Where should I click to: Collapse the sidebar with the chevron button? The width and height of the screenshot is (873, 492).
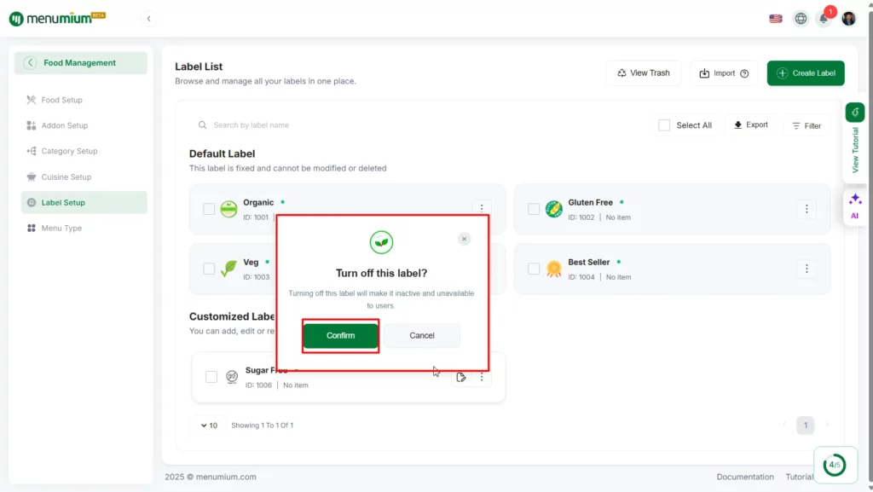point(148,19)
